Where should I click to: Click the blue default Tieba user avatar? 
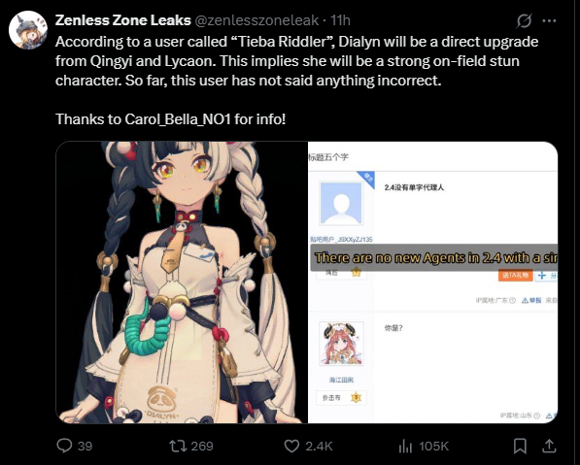click(x=341, y=203)
